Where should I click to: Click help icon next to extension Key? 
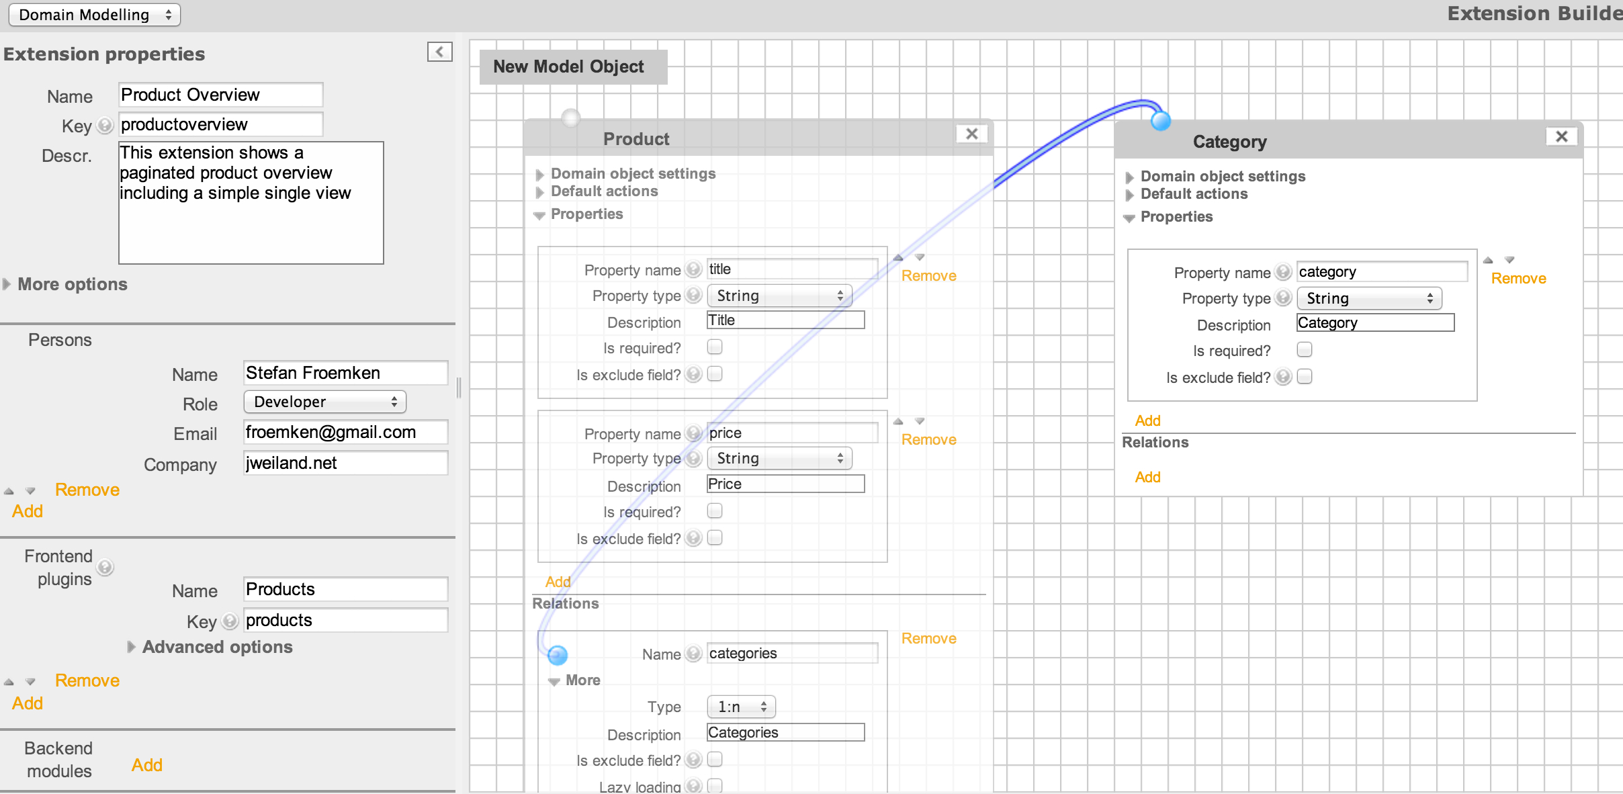pos(105,125)
